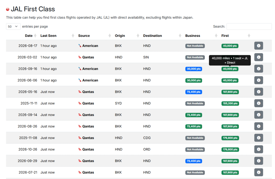This screenshot has width=275, height=179.
Task: Click the JAL logo beside the page title
Action: click(8, 9)
